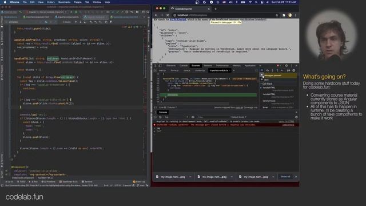Open Spotlight search in macOS menu bar
This screenshot has height=206, width=366.
(256, 2)
